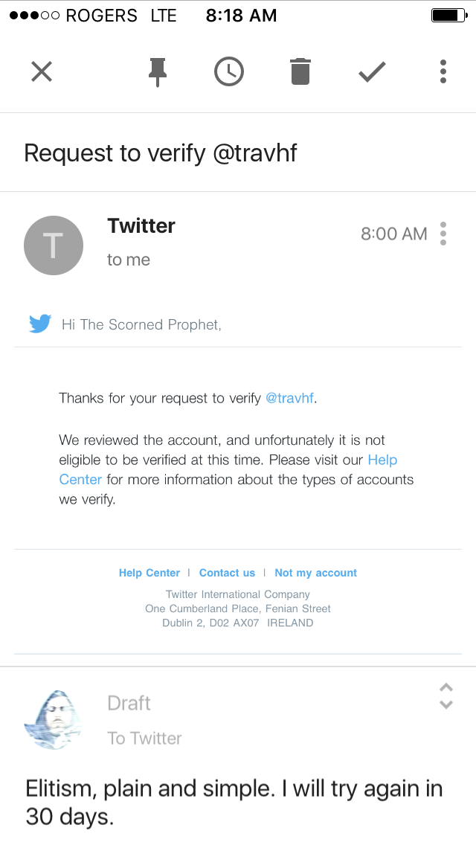Open the footer Help Center link

click(x=149, y=573)
